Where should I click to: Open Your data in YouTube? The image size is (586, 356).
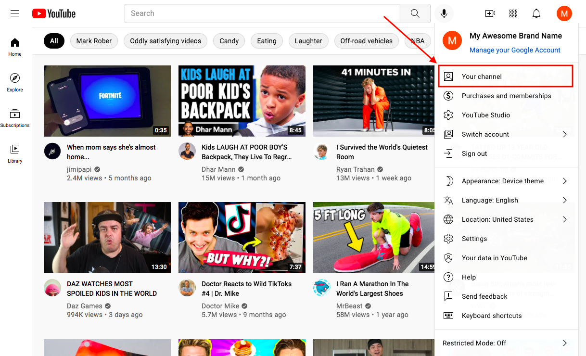click(x=506, y=258)
